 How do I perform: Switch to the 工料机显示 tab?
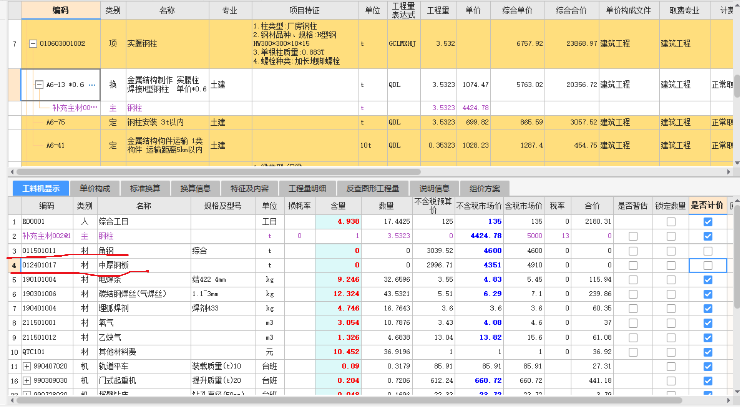point(41,189)
